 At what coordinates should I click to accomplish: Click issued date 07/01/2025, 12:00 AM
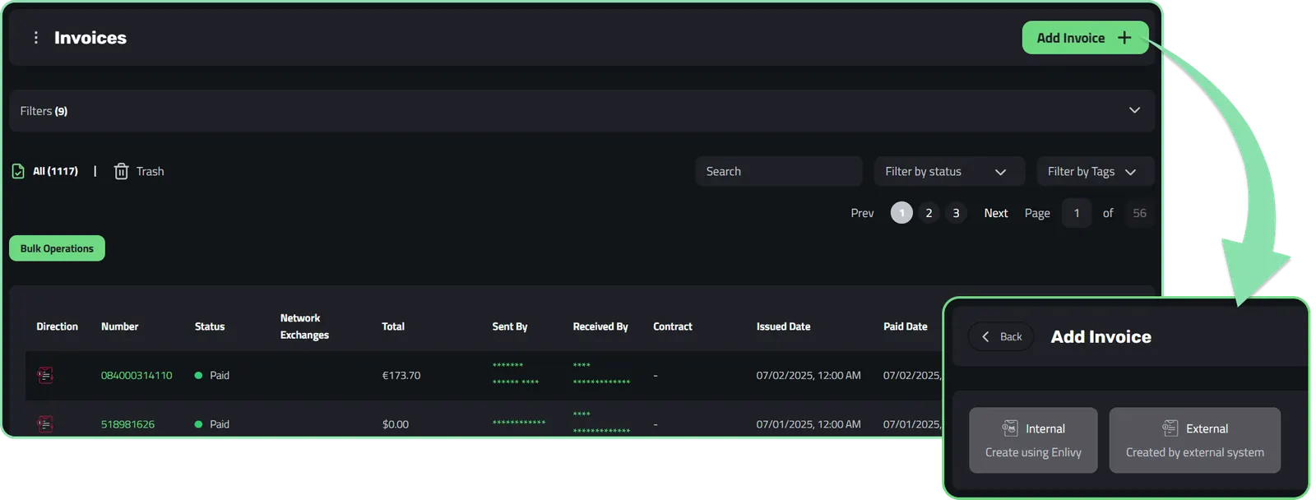[x=809, y=424]
